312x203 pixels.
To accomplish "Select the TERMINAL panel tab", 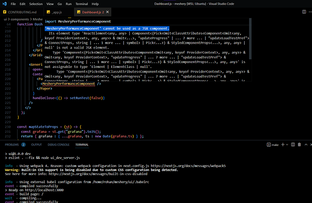I will coord(82,145).
